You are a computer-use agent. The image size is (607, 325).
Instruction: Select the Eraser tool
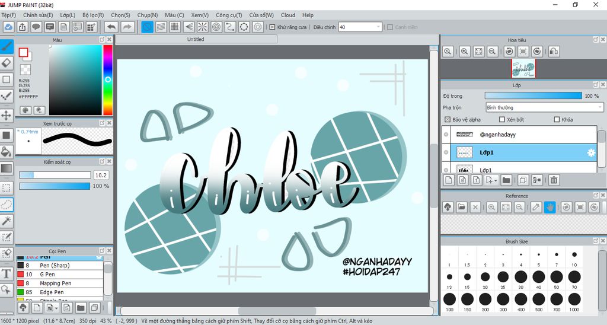(x=7, y=63)
